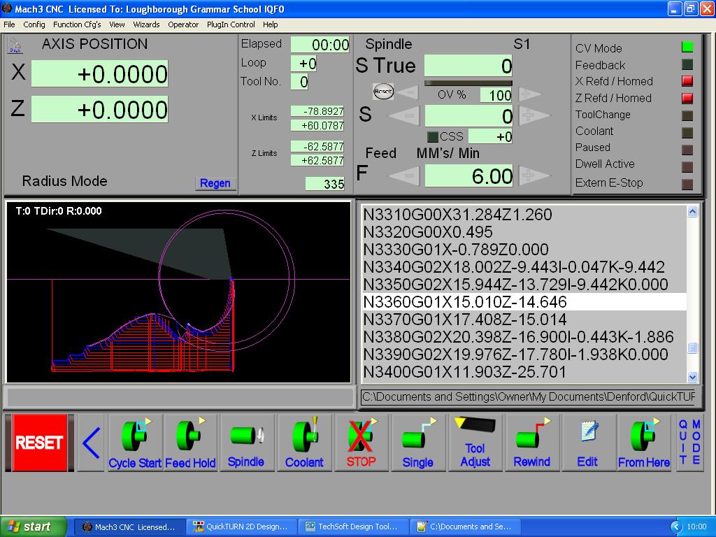Click the loaded G-code file path field
This screenshot has height=537, width=716.
[x=529, y=397]
